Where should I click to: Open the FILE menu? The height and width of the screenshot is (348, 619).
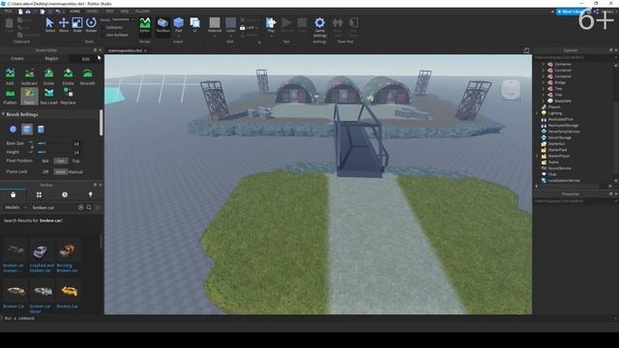tap(9, 12)
